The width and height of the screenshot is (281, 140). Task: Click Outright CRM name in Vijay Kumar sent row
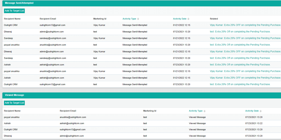click(11, 25)
